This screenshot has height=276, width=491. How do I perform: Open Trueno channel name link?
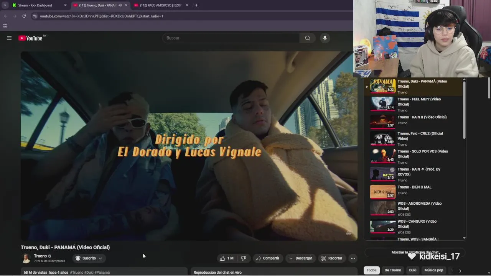point(40,256)
